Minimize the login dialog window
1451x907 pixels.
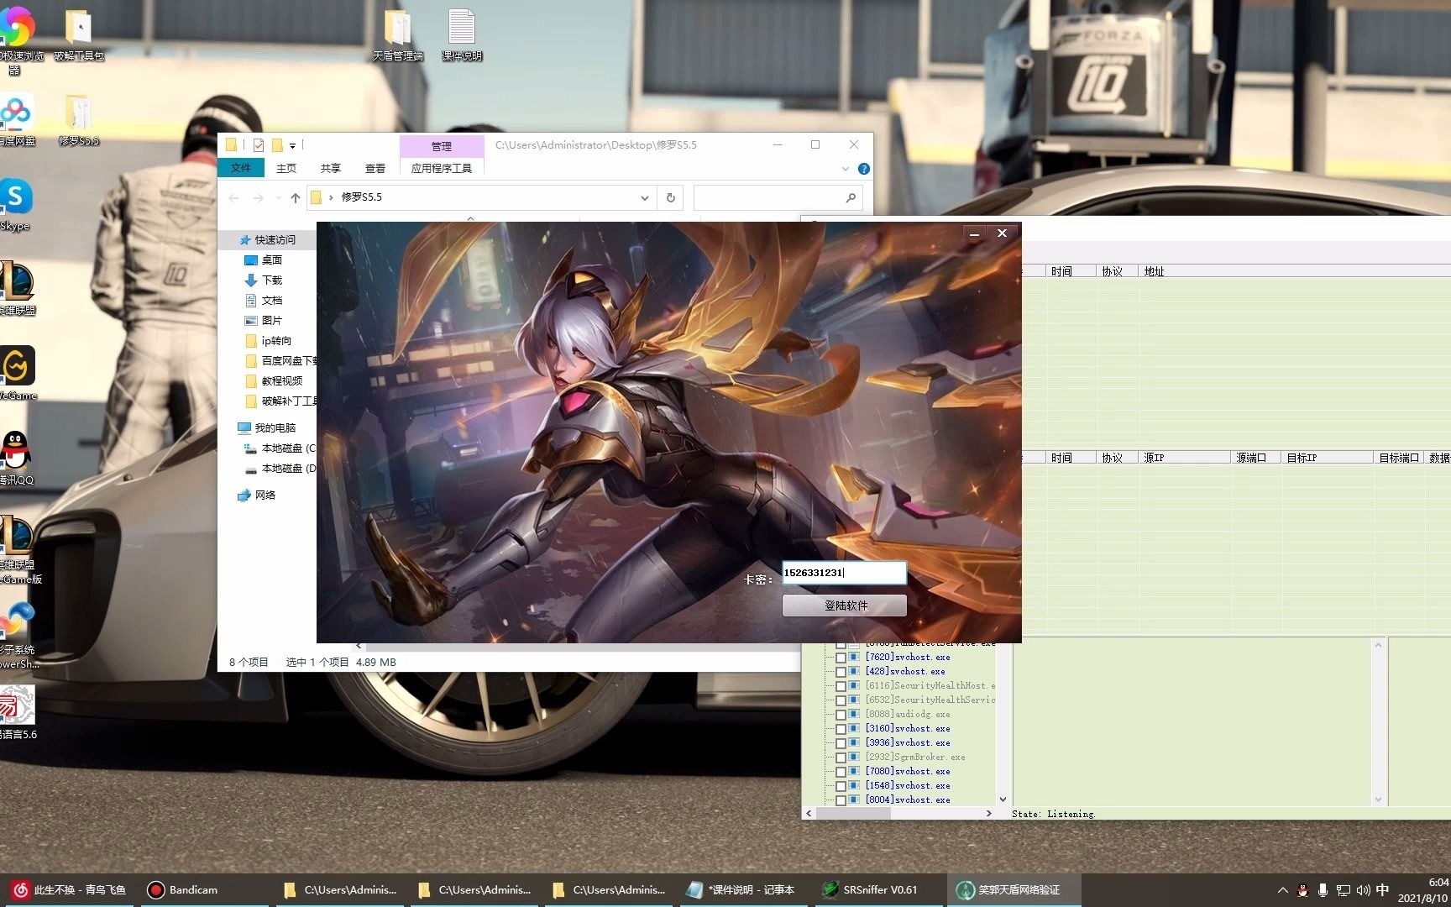(974, 233)
